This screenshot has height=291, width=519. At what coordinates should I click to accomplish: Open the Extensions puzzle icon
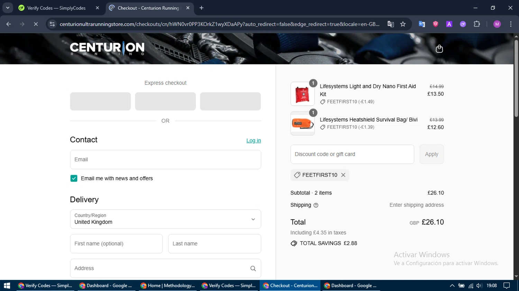pos(477,24)
